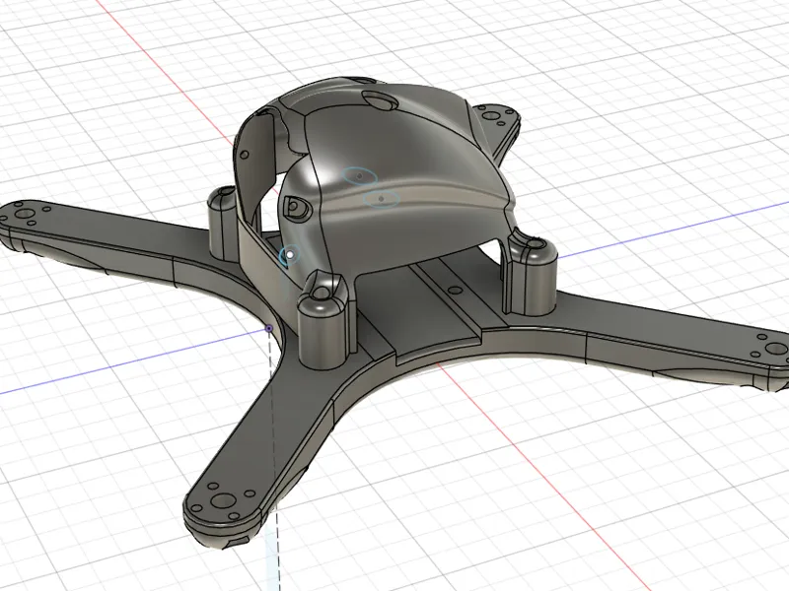Pick the upper blue-circled point on the canopy
The width and height of the screenshot is (789, 591).
coord(359,176)
